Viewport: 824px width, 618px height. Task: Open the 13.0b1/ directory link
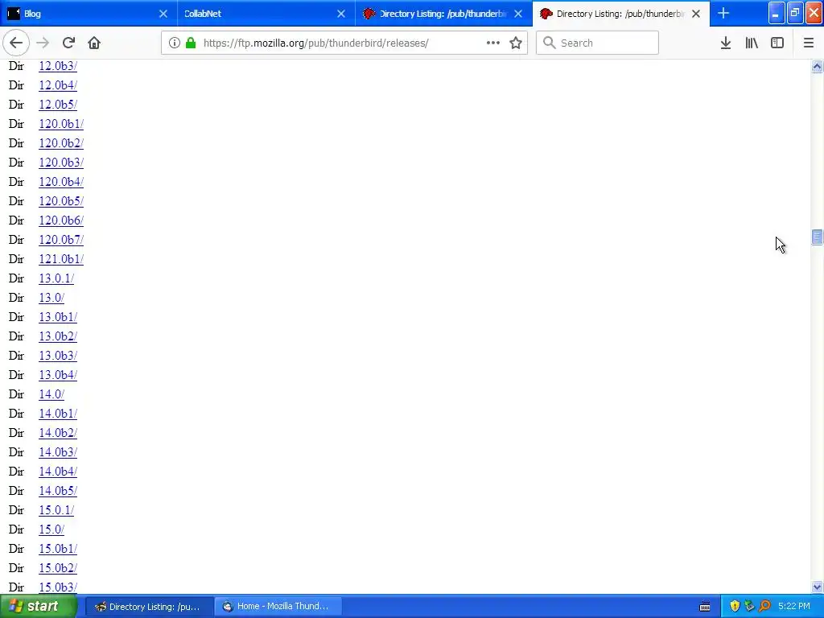coord(58,317)
